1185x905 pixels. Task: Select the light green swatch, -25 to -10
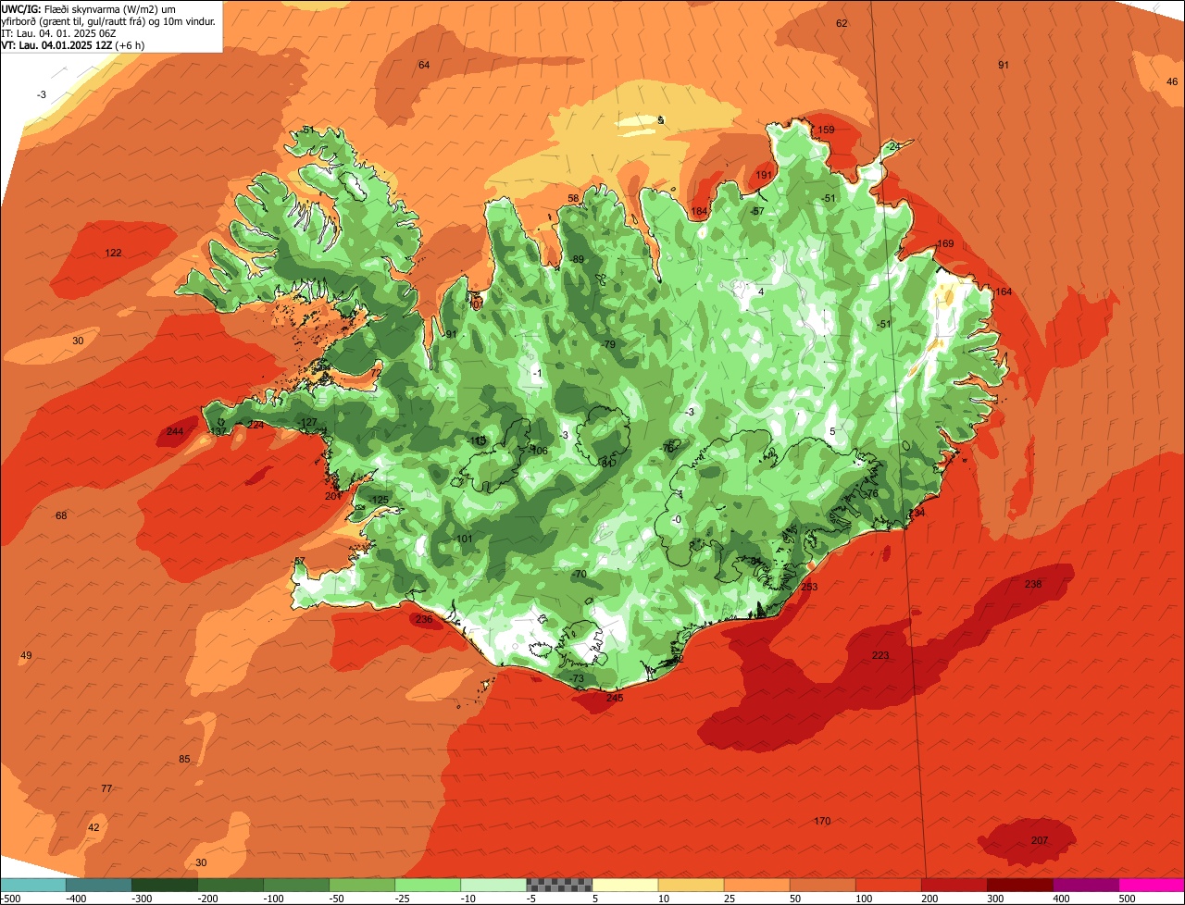pyautogui.click(x=428, y=885)
